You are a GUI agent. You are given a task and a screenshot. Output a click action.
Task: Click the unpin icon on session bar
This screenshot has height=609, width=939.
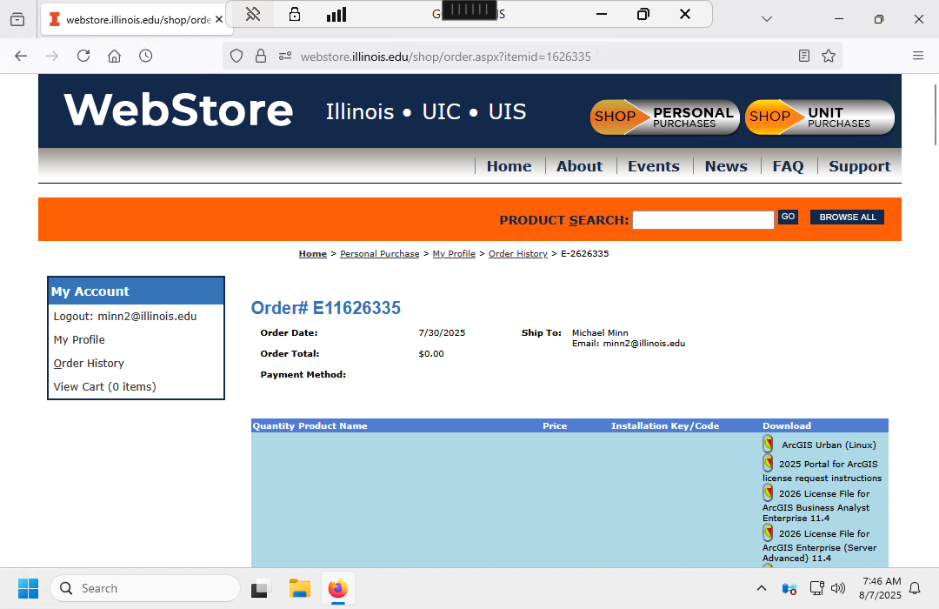pyautogui.click(x=253, y=14)
